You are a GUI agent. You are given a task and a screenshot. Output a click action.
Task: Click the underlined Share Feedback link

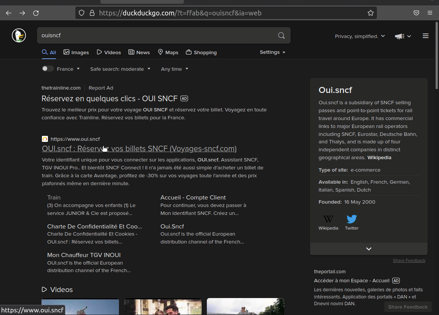coord(409,260)
